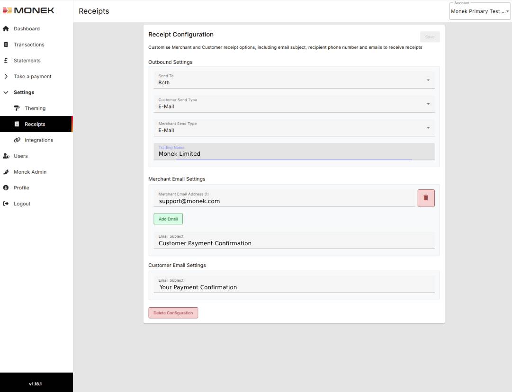This screenshot has width=512, height=392.
Task: Click the Theming paint roller icon
Action: click(x=17, y=108)
